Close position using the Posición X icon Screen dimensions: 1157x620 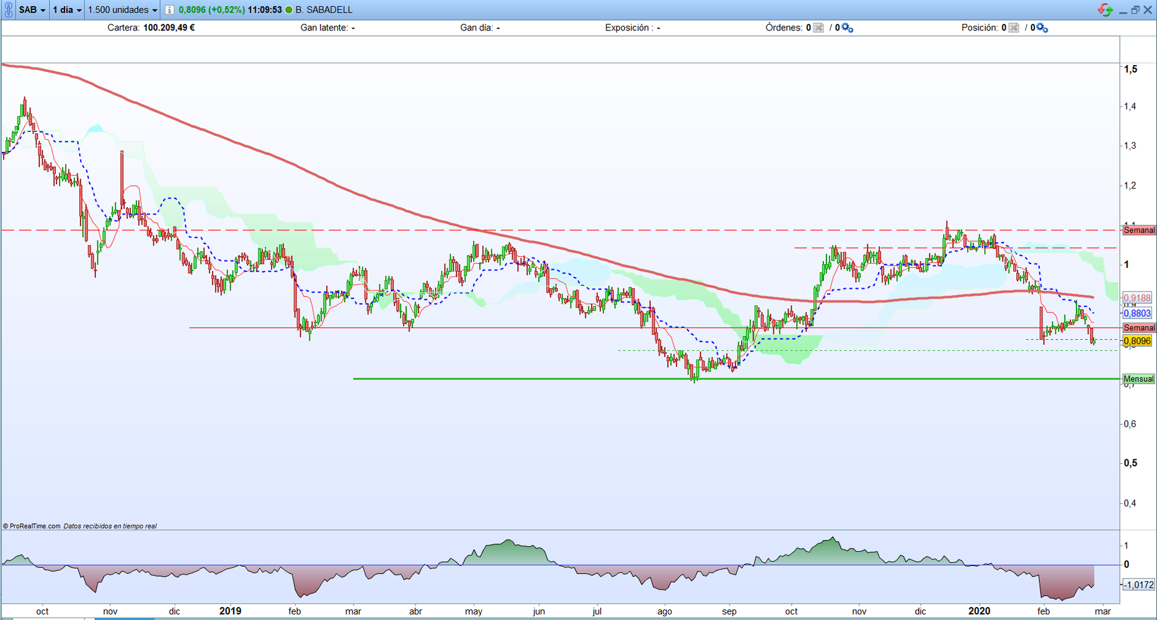(1014, 28)
